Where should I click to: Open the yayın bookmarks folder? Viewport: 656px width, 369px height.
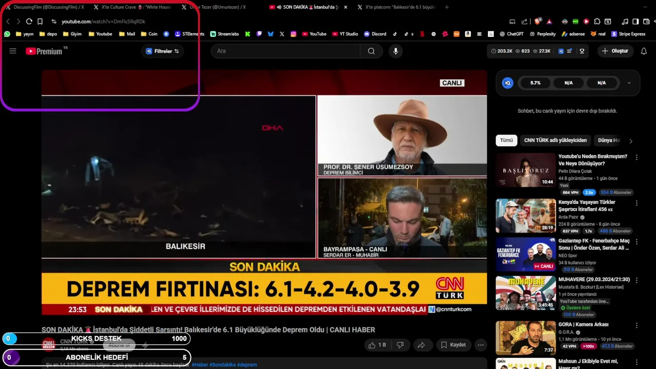pyautogui.click(x=25, y=34)
